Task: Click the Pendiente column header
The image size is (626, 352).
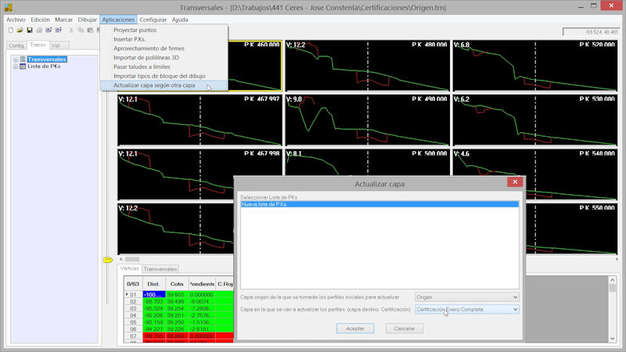Action: pos(202,284)
